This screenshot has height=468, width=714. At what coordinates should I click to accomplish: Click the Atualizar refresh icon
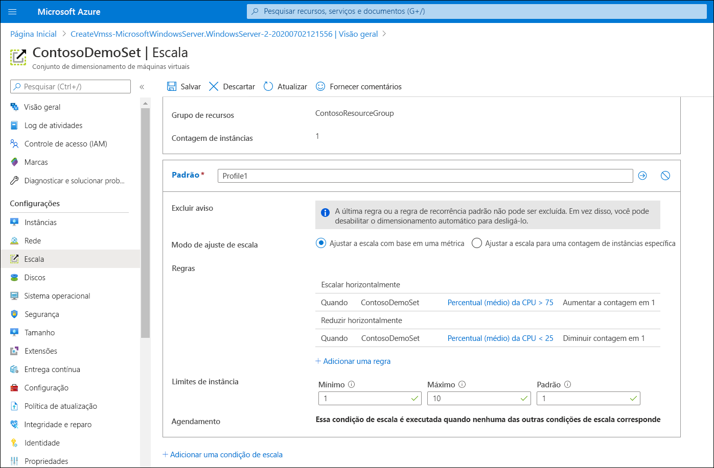268,86
